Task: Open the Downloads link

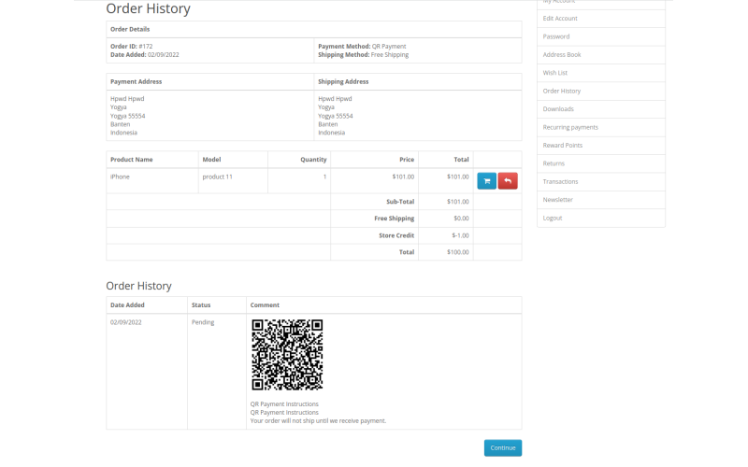Action: [x=558, y=109]
